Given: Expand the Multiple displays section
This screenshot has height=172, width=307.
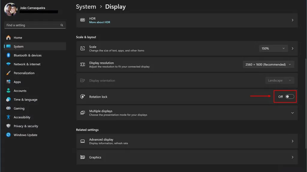Looking at the screenshot, I should (292, 113).
